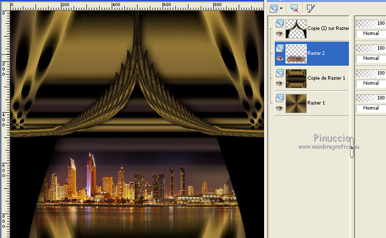
Task: Toggle visibility eye of Copie de Raster 1 layer
Action: (x=279, y=83)
